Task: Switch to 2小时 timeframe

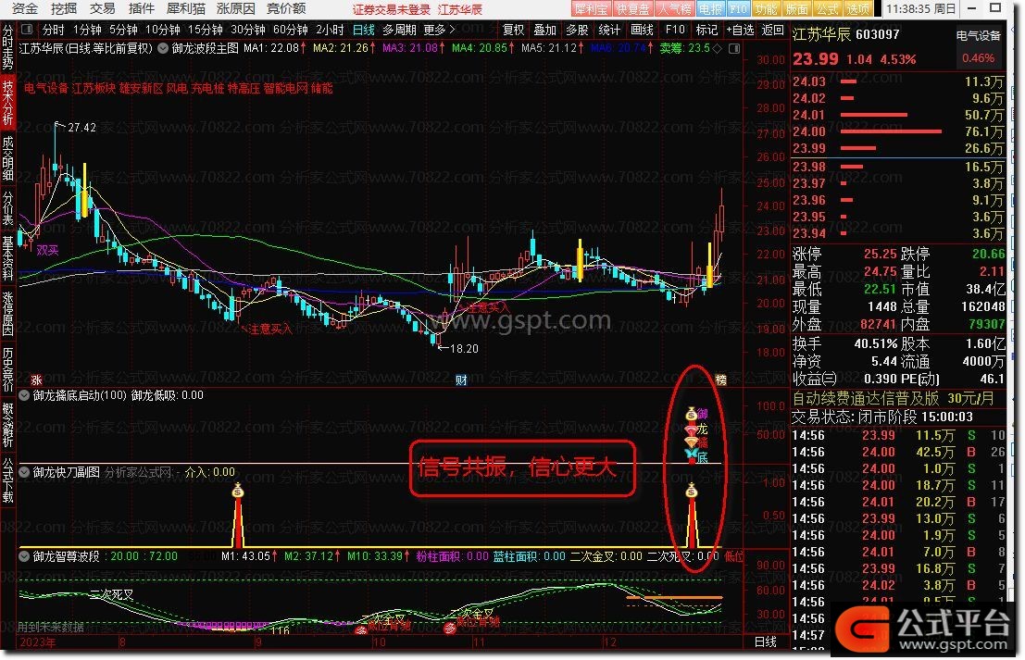Action: (331, 30)
